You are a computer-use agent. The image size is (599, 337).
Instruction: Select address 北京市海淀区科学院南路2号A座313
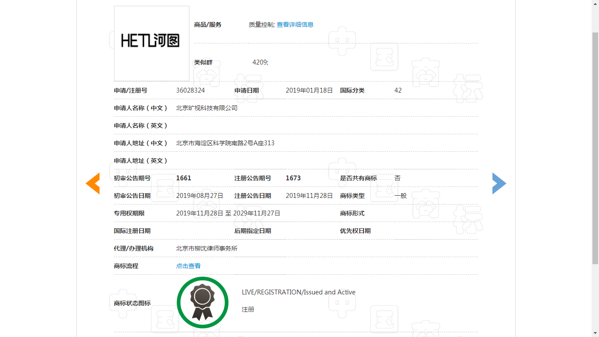pos(225,143)
